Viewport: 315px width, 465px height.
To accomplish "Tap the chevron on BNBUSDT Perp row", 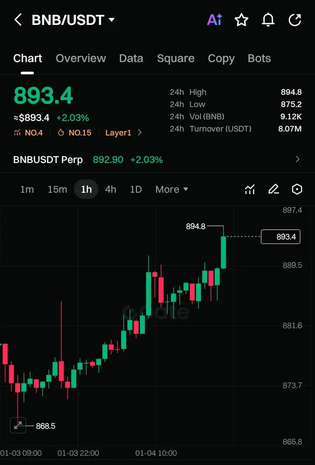I will (297, 160).
